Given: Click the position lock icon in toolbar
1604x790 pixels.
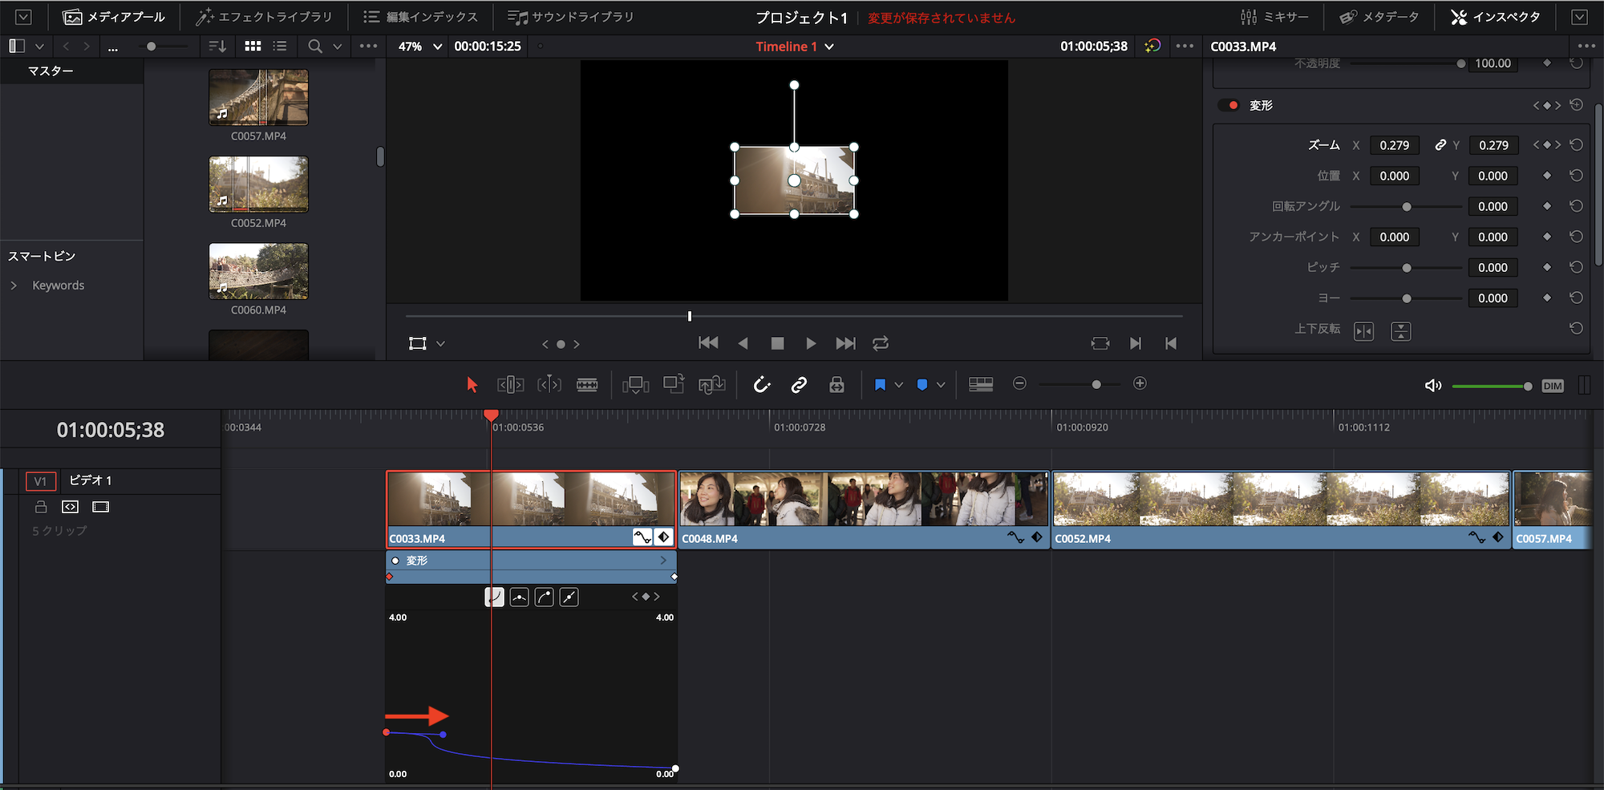Looking at the screenshot, I should pos(836,385).
